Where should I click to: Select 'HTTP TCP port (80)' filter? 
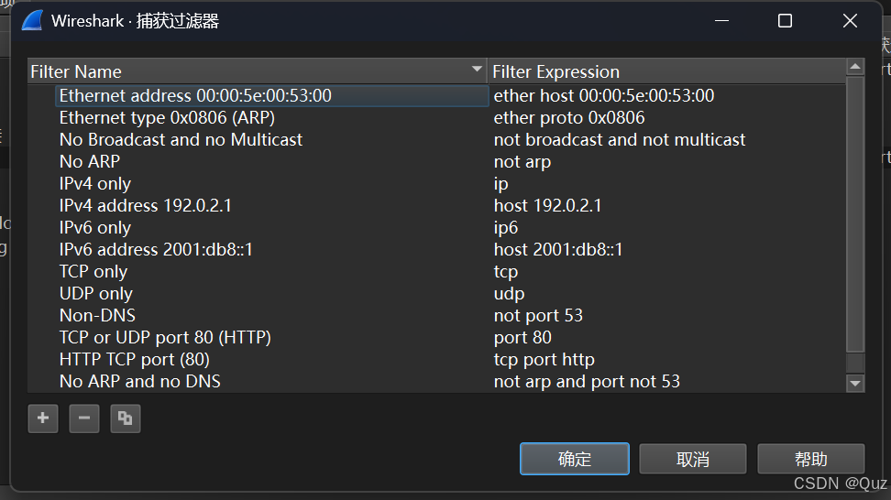[134, 359]
